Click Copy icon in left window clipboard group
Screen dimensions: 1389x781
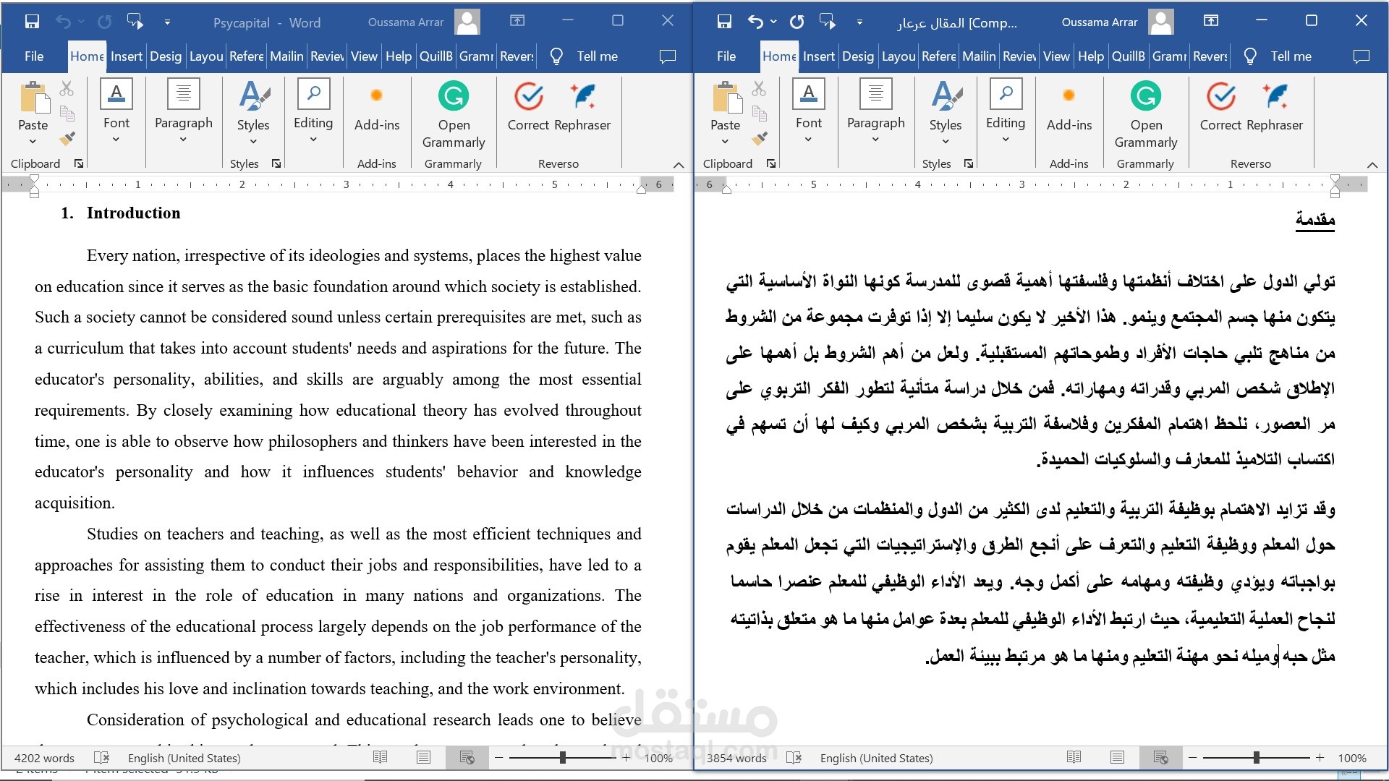pos(67,113)
